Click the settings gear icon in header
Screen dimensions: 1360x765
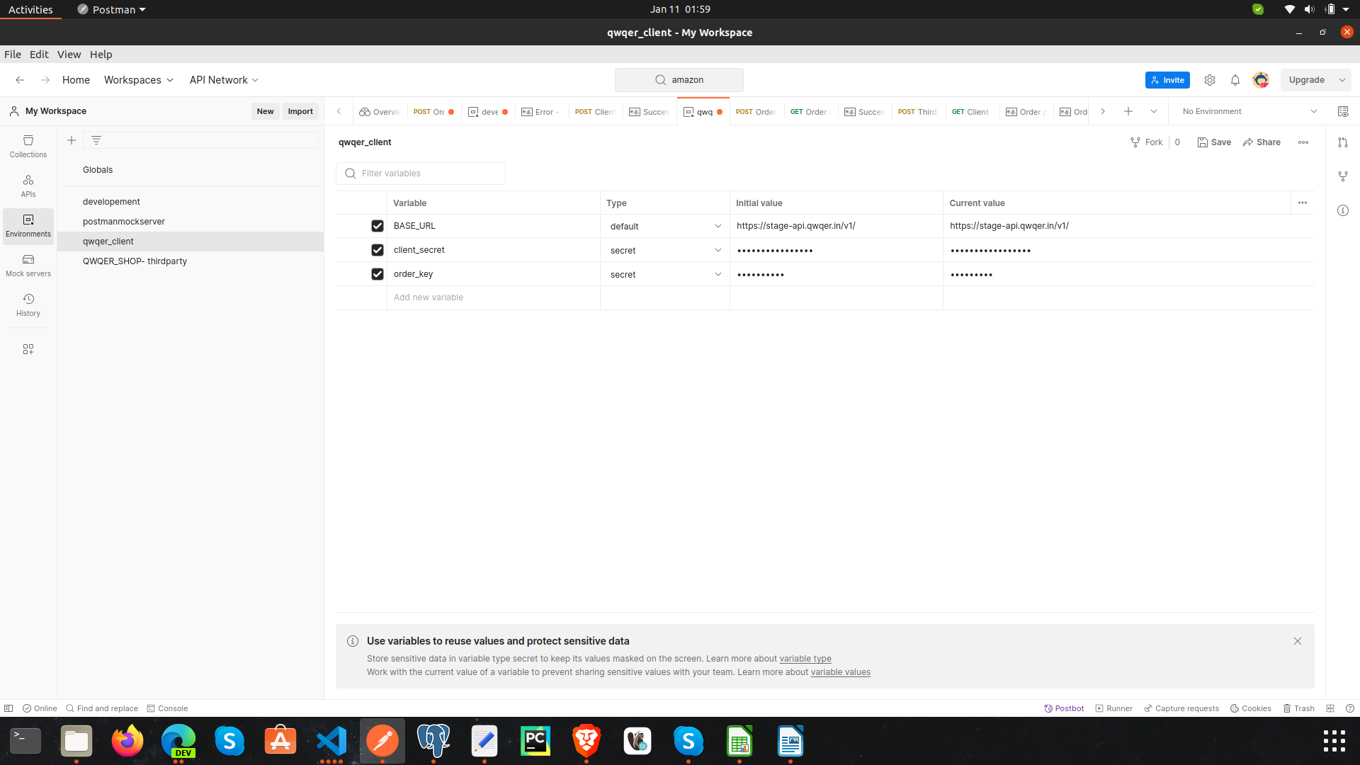[x=1210, y=80]
